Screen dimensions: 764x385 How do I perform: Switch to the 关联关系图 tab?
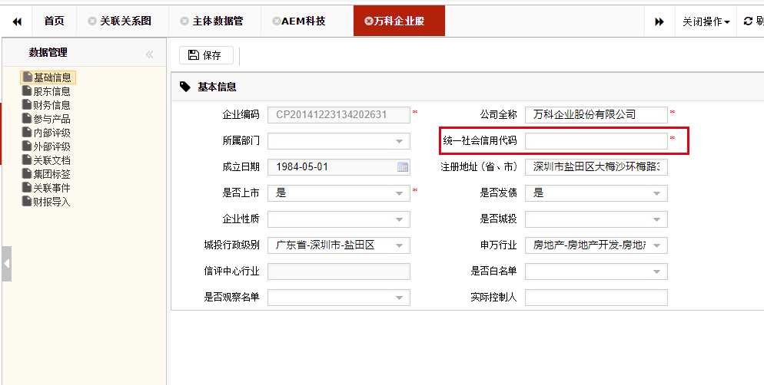click(122, 21)
